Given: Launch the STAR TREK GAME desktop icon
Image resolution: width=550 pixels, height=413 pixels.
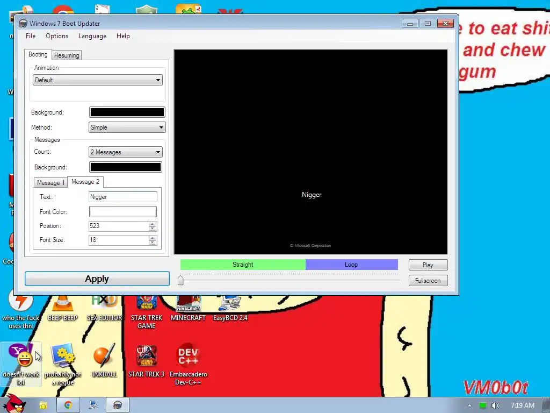Looking at the screenshot, I should 146,312.
